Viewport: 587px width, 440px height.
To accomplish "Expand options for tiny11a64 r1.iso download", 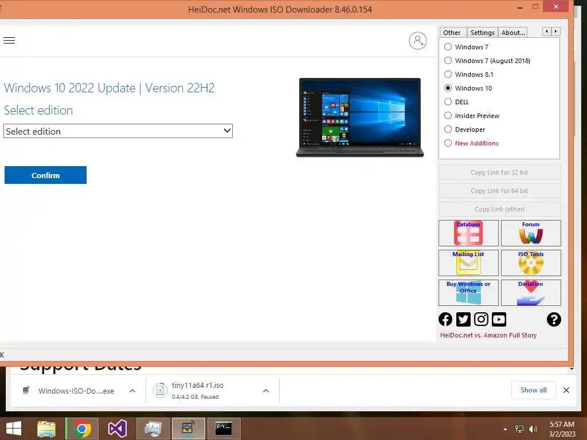I will click(x=266, y=391).
